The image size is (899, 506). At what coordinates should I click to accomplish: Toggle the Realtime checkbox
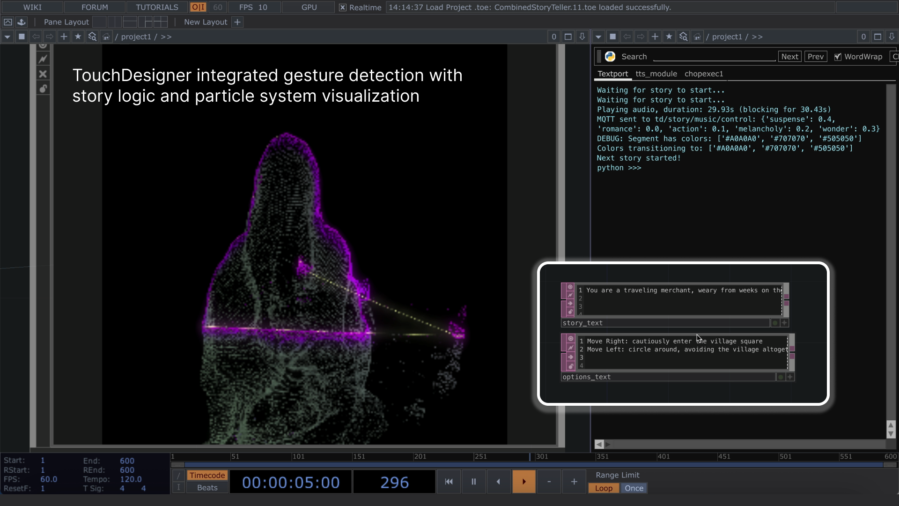(343, 7)
